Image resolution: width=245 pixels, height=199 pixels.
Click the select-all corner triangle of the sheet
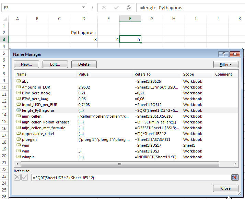click(x=5, y=19)
